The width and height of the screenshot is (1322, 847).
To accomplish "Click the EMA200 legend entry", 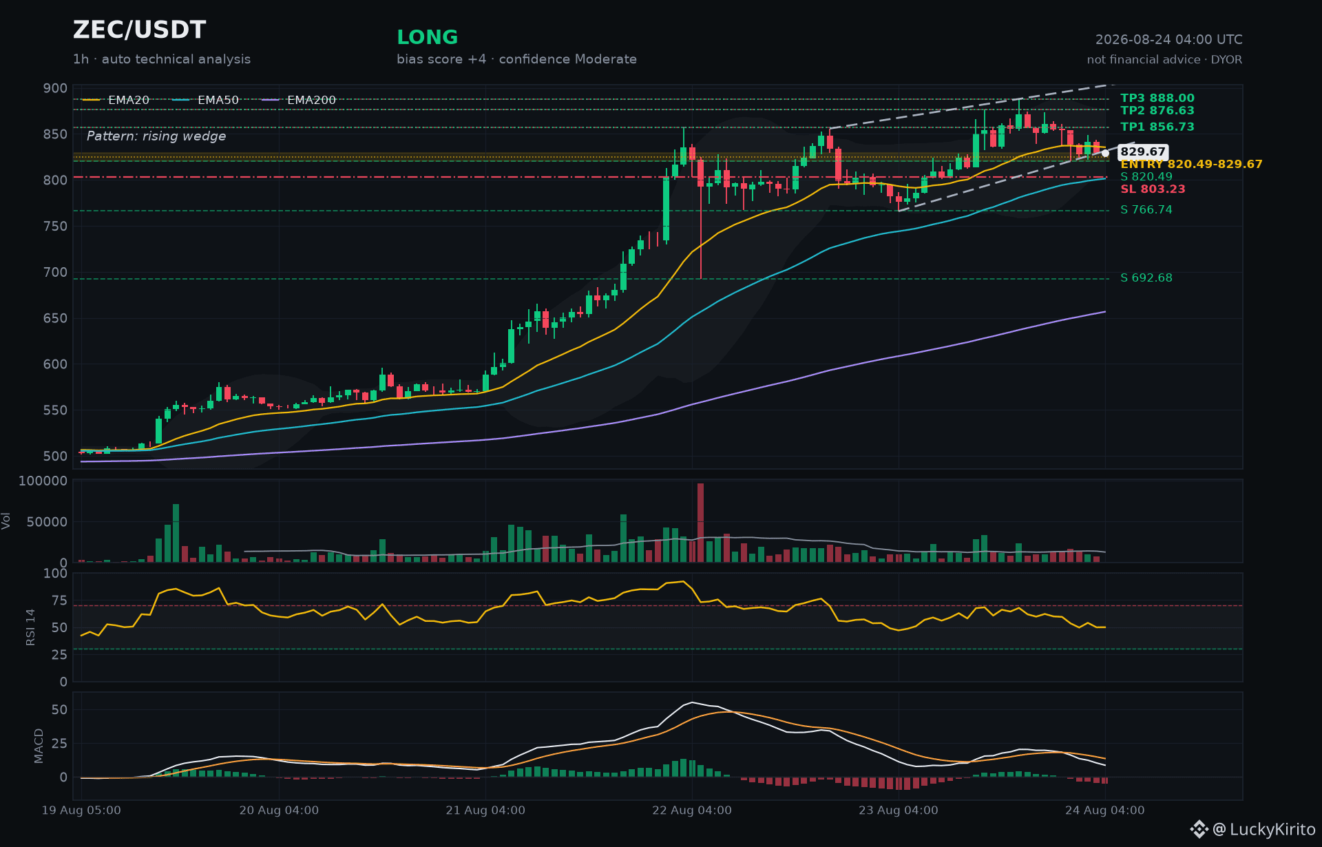I will pos(299,100).
